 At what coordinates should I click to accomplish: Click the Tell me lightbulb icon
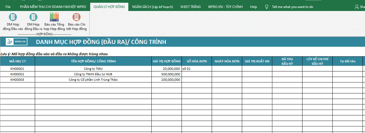point(267,7)
